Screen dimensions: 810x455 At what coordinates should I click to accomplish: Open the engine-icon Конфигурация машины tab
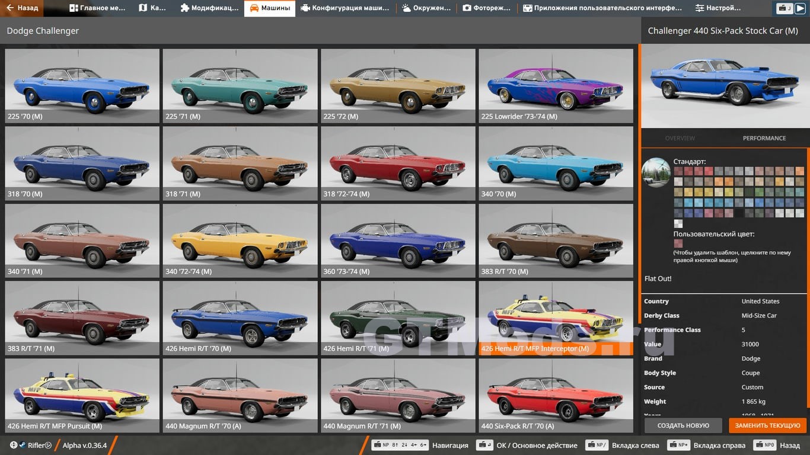(345, 8)
